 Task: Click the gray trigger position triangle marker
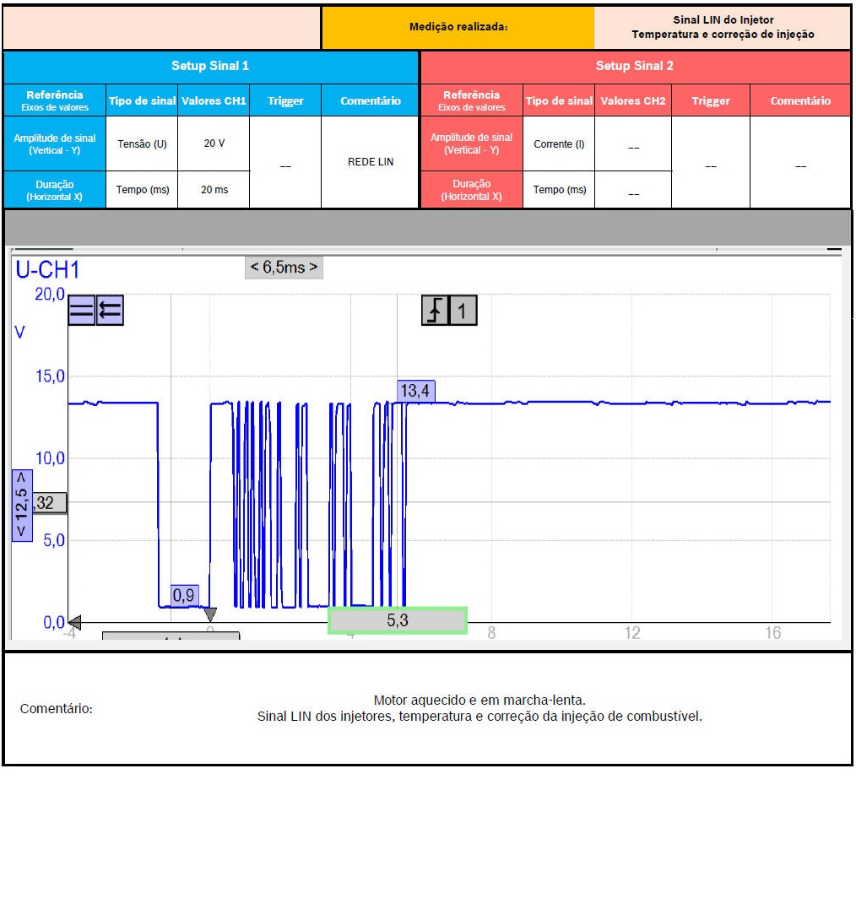click(x=210, y=614)
